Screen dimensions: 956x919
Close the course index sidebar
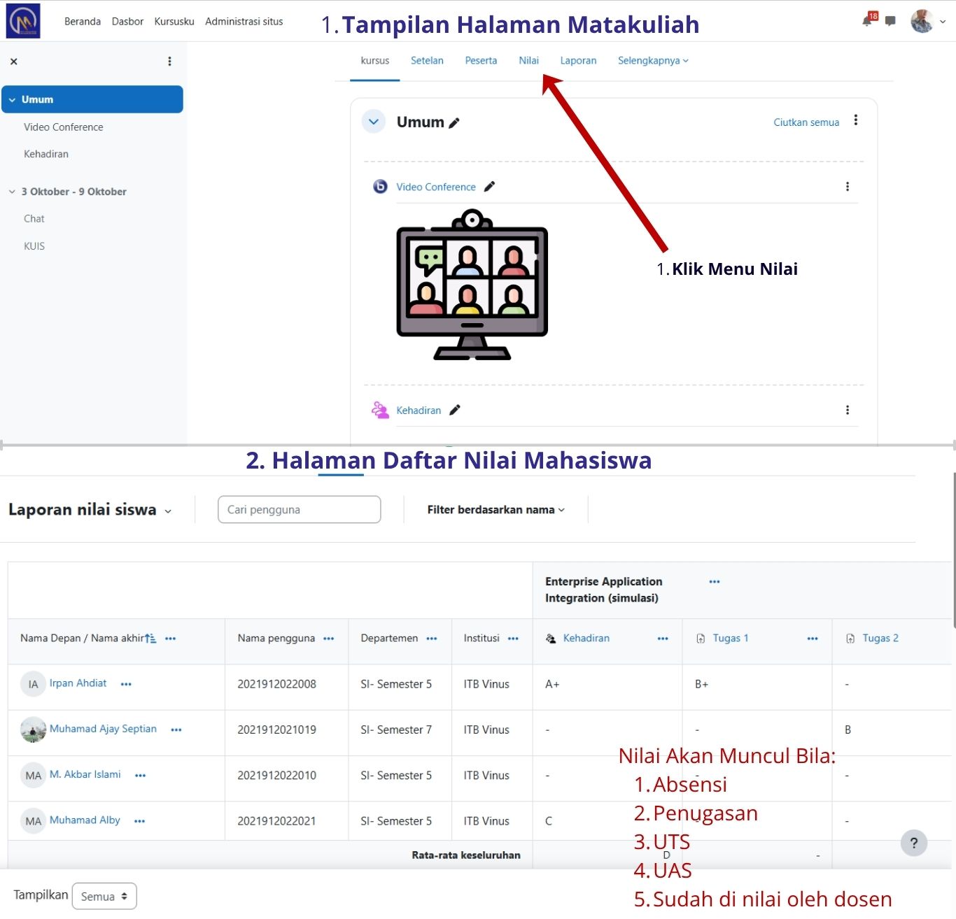[x=14, y=62]
